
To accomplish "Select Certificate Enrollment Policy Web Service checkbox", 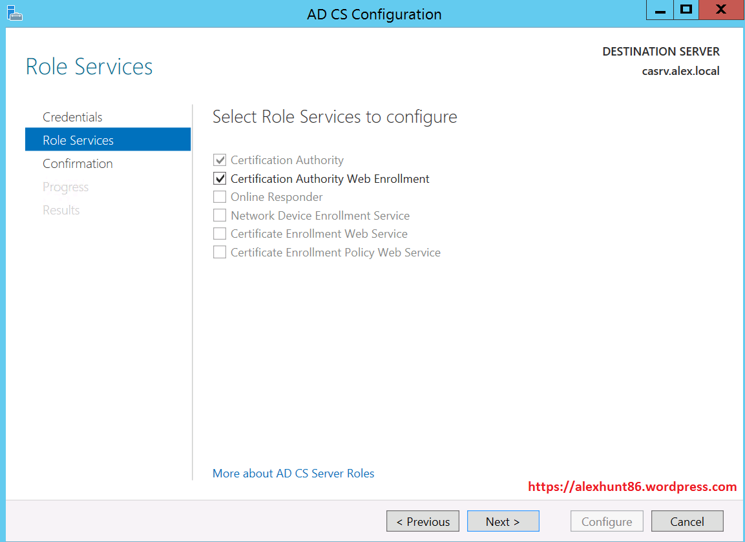I will (x=220, y=253).
